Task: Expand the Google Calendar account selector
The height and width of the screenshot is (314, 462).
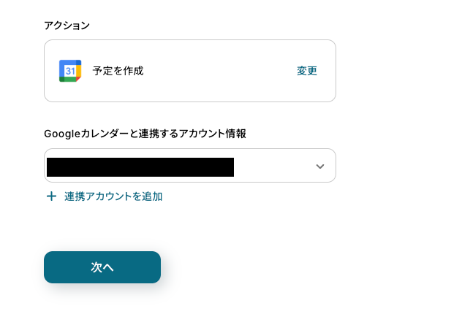Action: point(319,166)
